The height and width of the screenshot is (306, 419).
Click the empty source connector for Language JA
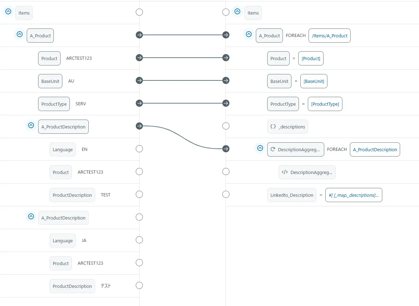pos(139,240)
